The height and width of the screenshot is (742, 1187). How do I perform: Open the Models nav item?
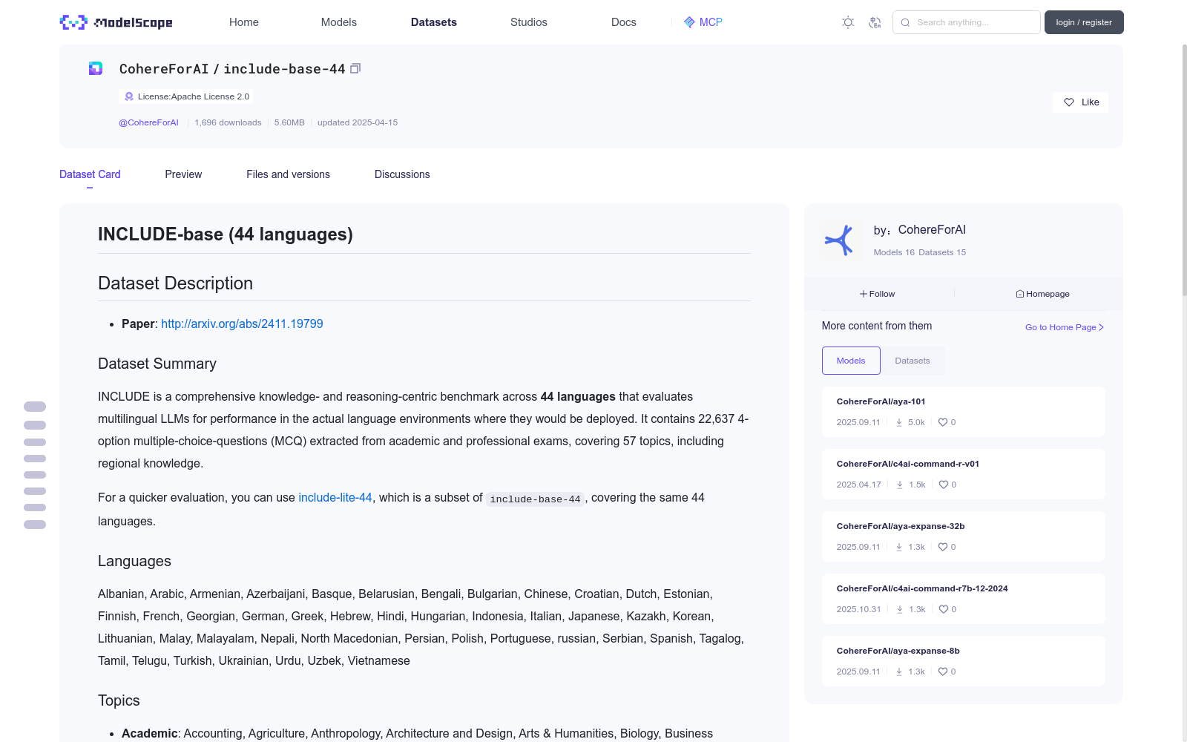339,22
